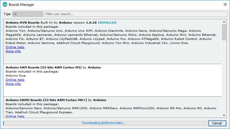Select the Arduino SAM Boards package title
The width and height of the screenshot is (230, 129).
(x=44, y=68)
